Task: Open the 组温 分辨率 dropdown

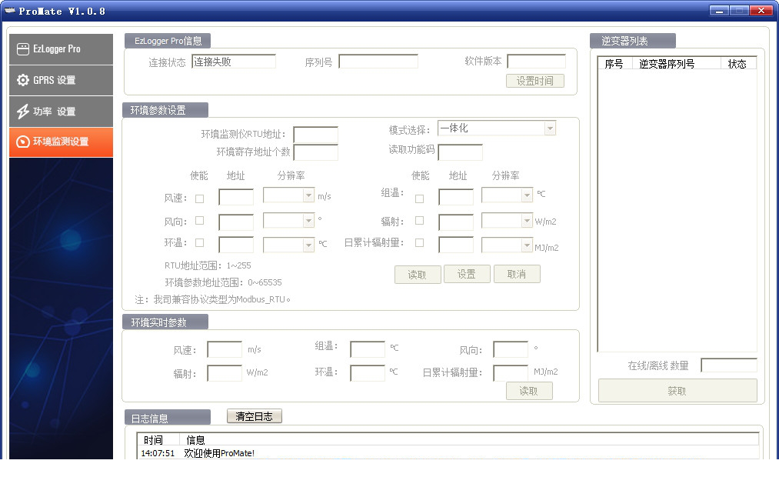Action: [508, 195]
